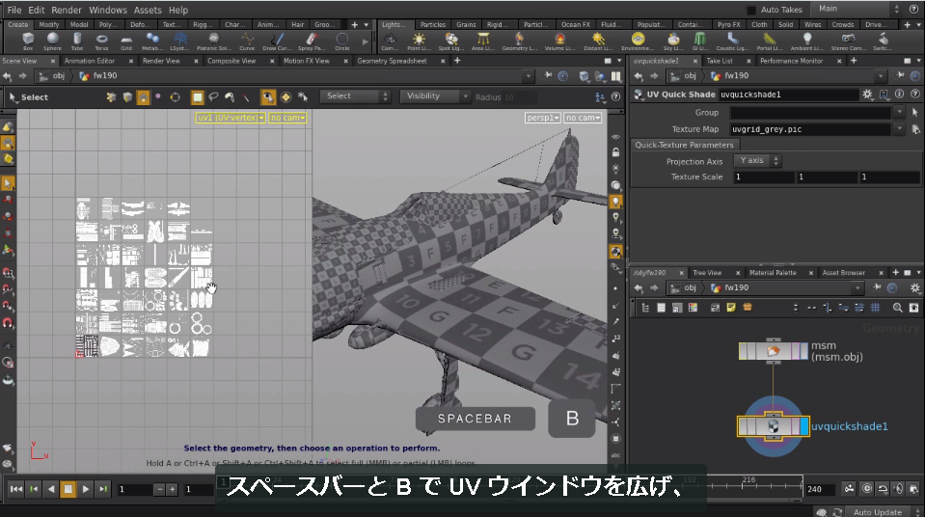Toggle uvquickshade1 node display flag

804,426
